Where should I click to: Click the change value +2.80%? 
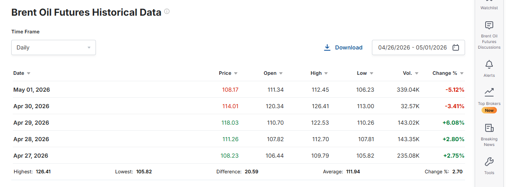tap(454, 139)
